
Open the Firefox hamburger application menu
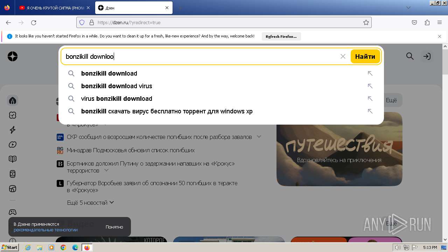440,22
